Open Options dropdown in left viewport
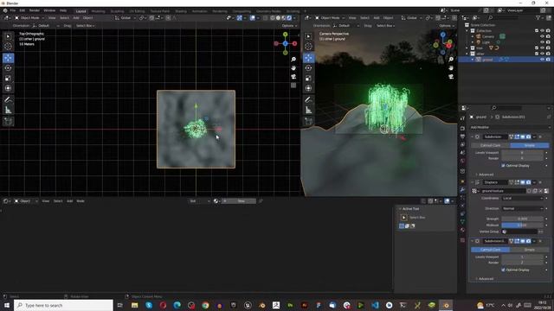 coord(289,26)
